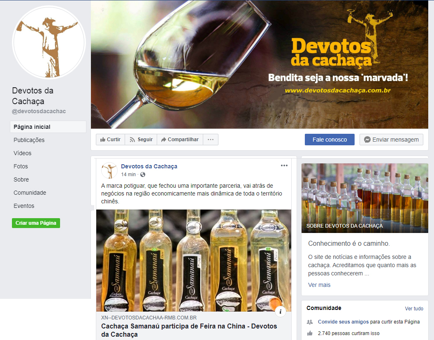434x340 pixels.
Task: Click the info icon on the article image
Action: (x=281, y=311)
